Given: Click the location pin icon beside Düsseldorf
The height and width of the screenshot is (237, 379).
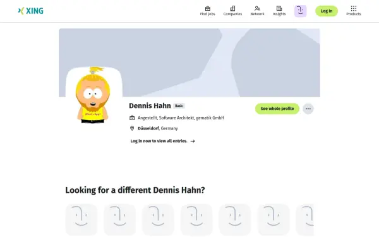Looking at the screenshot, I should [132, 128].
